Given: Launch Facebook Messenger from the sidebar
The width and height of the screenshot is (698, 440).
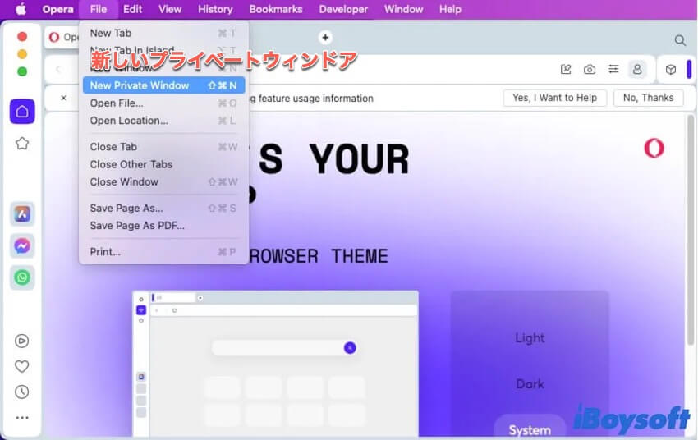Looking at the screenshot, I should 22,245.
